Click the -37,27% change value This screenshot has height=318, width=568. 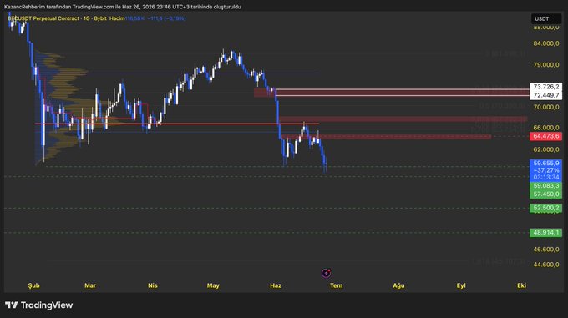546,170
